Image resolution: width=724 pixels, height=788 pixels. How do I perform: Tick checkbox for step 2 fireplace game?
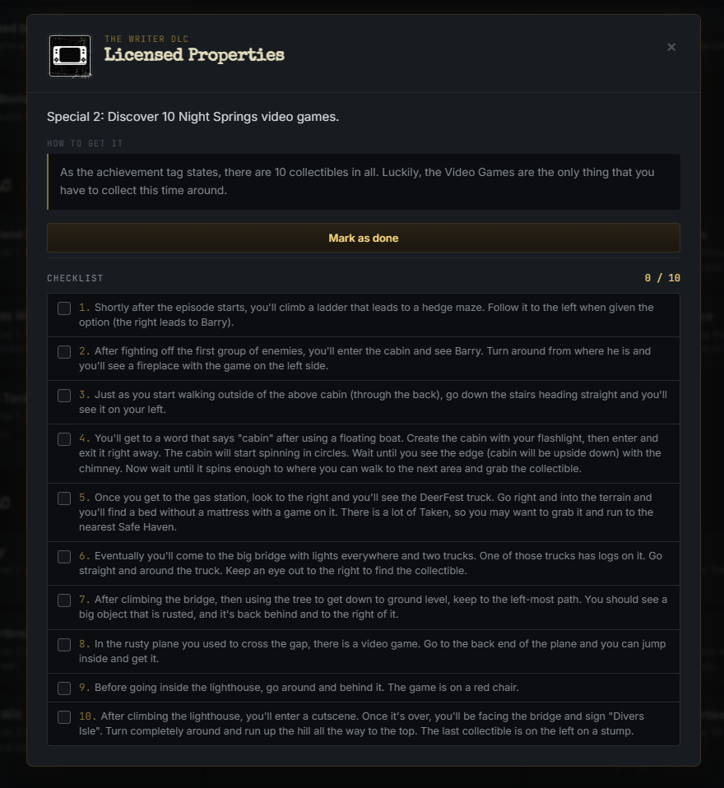64,352
